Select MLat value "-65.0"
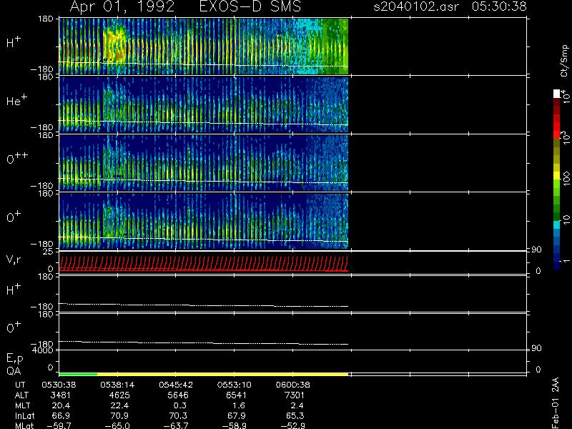Screen dimensions: 572x429 (117, 425)
